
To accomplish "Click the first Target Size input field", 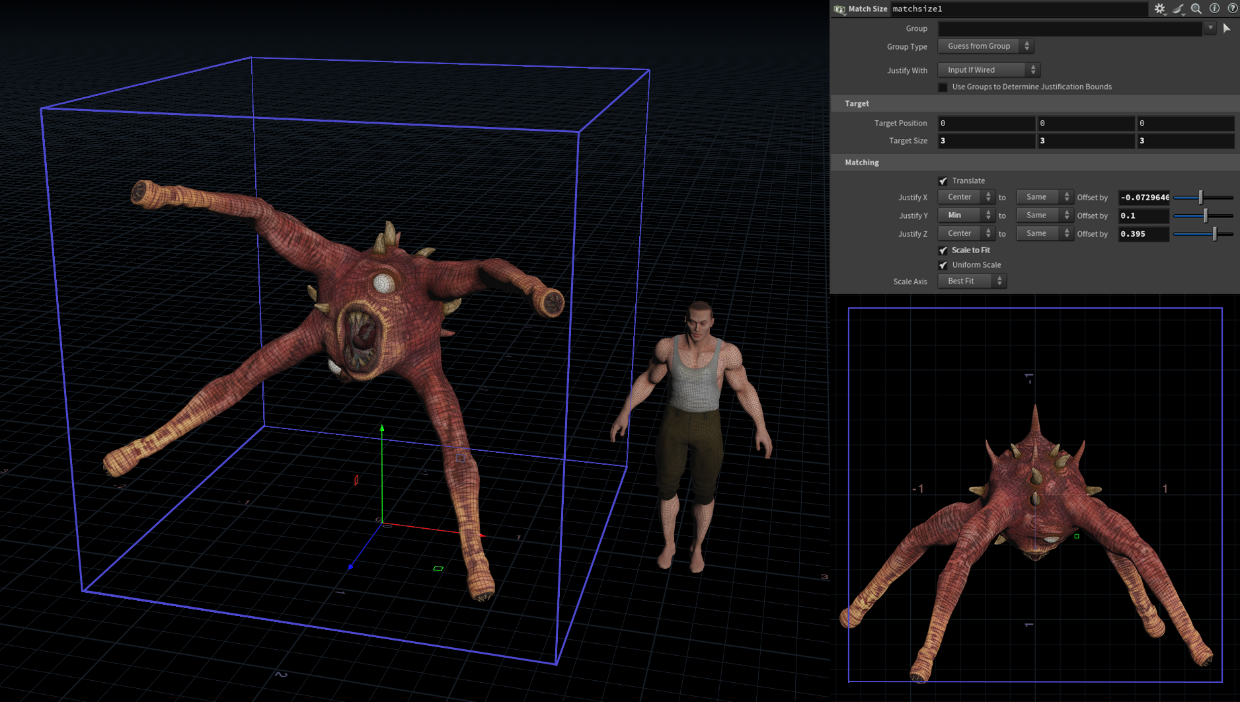I will click(x=986, y=141).
